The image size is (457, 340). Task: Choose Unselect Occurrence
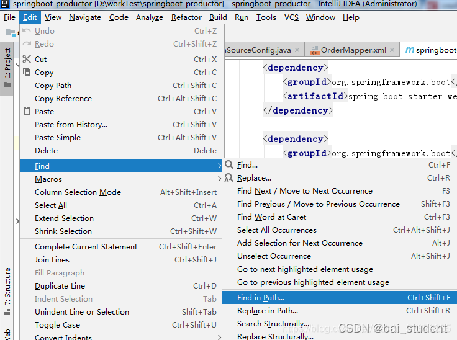[340, 256]
